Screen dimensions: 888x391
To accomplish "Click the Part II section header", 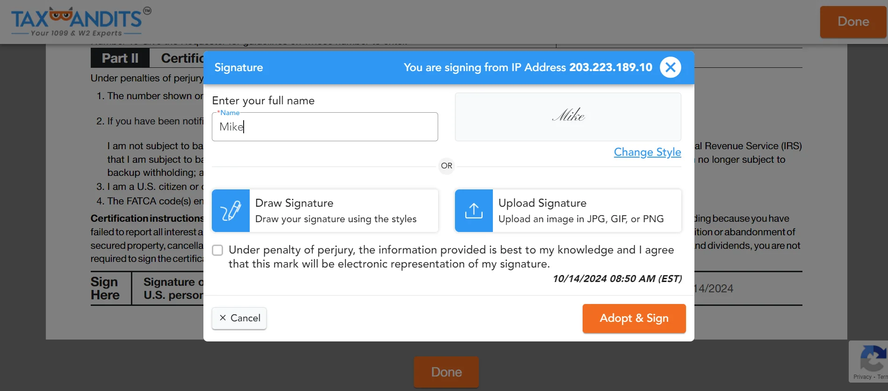I will [x=120, y=58].
